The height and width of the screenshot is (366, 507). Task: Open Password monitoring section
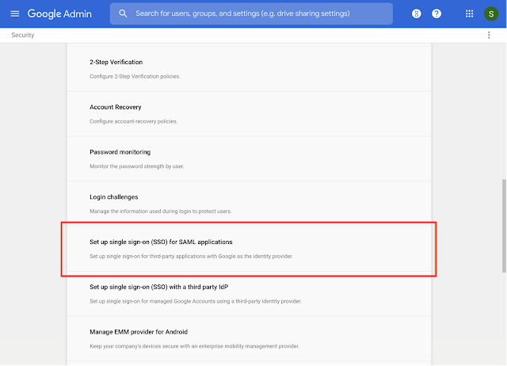[x=249, y=158]
